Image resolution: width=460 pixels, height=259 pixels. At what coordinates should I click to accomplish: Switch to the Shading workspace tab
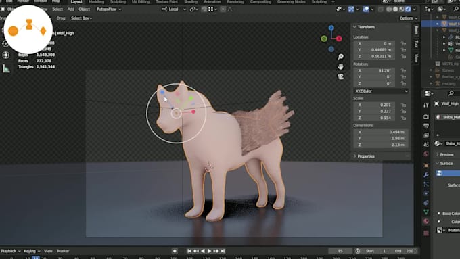pyautogui.click(x=190, y=2)
